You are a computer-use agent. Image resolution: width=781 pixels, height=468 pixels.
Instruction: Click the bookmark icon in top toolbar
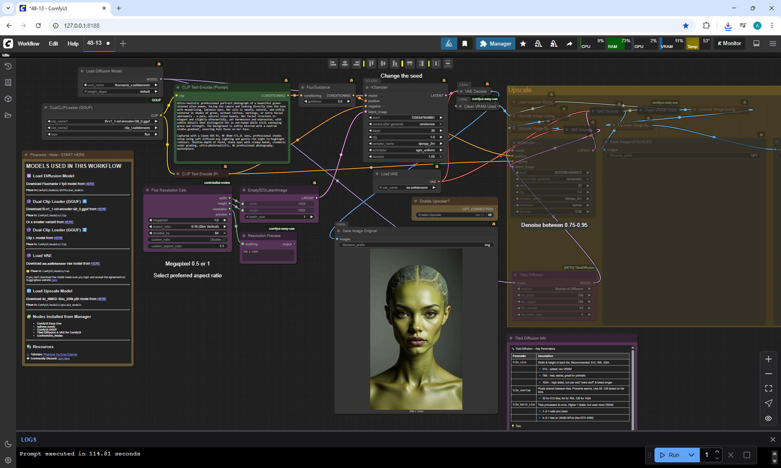point(465,44)
